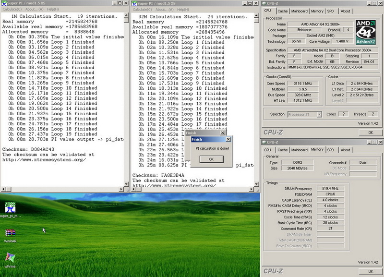Image resolution: width=384 pixels, height=277 pixels.
Task: Click the memory Size field 2048 MBytes
Action: pyautogui.click(x=298, y=168)
